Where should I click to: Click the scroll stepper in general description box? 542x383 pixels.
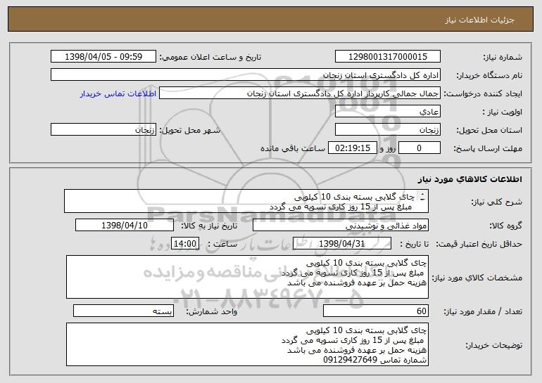422,197
